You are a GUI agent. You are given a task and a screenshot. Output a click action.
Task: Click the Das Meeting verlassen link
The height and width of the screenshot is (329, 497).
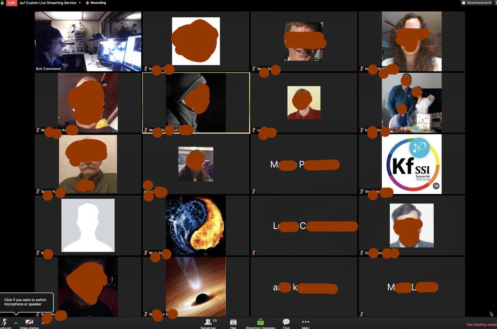pyautogui.click(x=481, y=325)
